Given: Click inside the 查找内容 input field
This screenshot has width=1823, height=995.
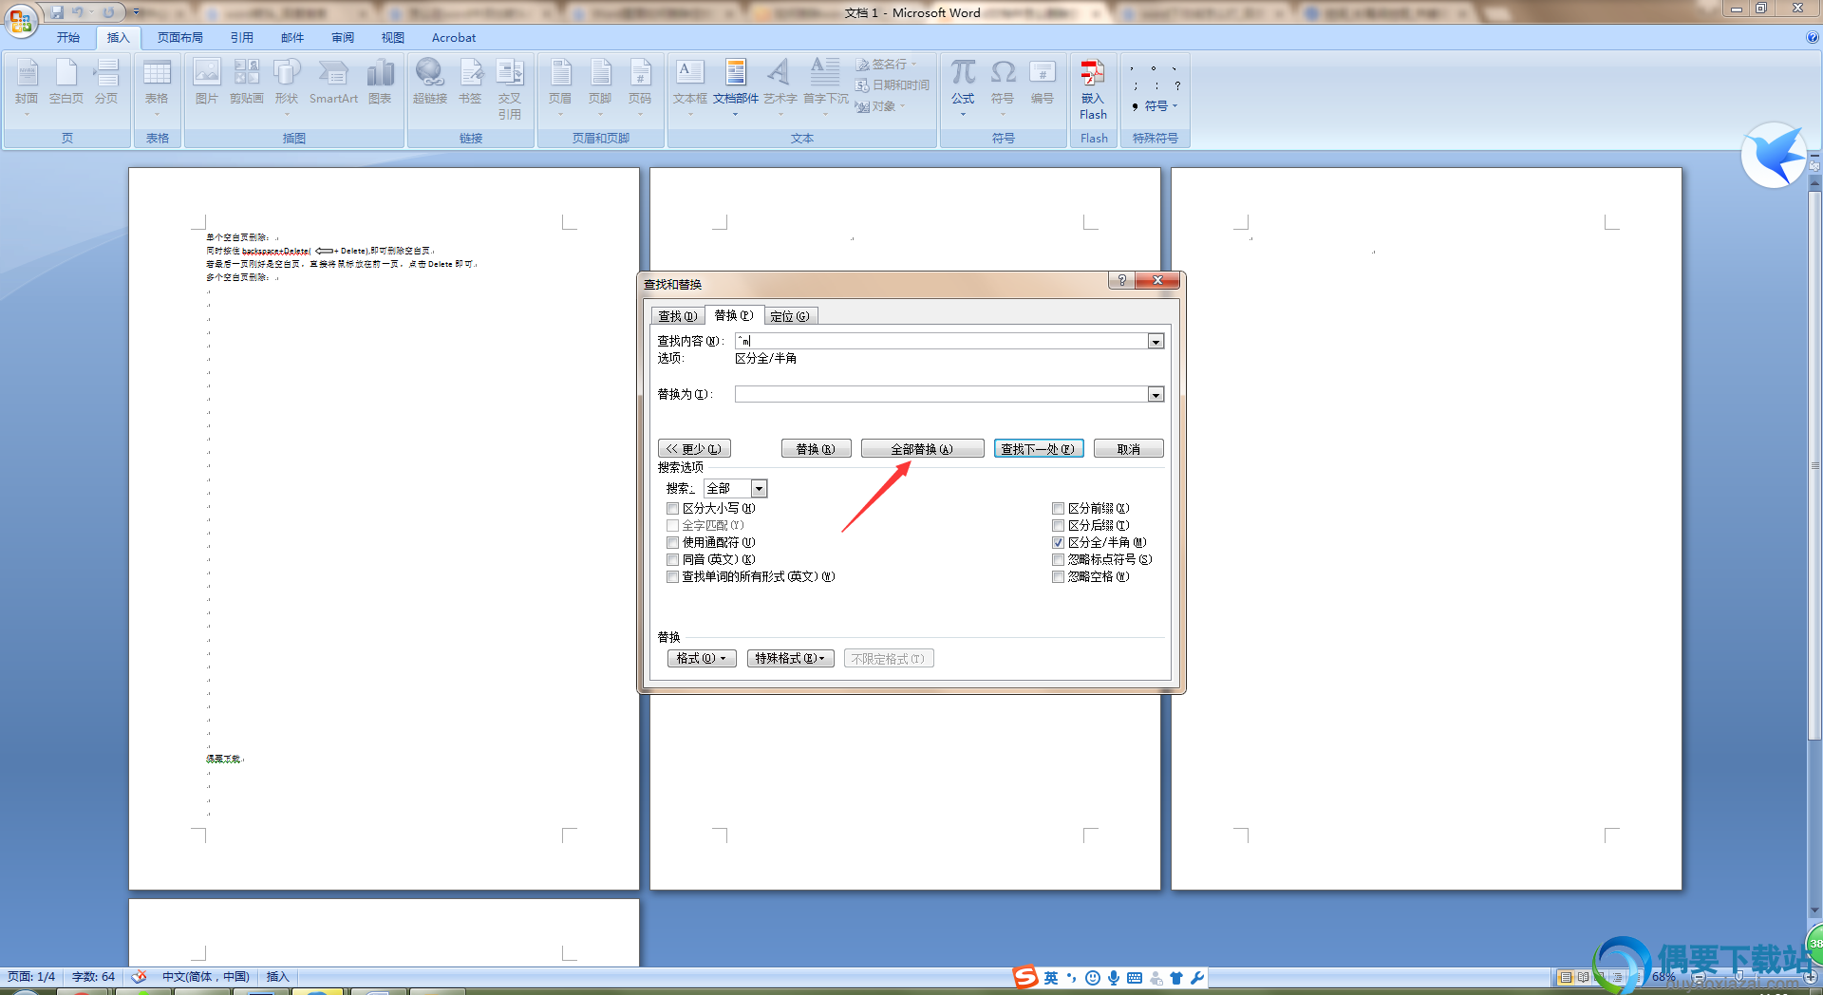Looking at the screenshot, I should click(x=941, y=342).
